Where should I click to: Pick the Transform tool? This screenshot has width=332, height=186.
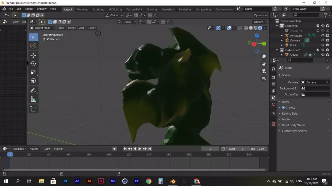click(x=33, y=81)
